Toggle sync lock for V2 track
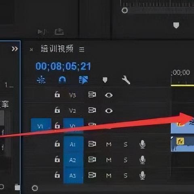 coord(92,110)
